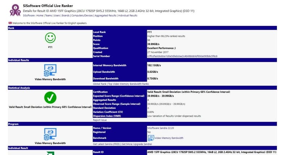This screenshot has width=282, height=155.
Task: Click the Score value 39.99GB/s
Action: click(x=153, y=44)
